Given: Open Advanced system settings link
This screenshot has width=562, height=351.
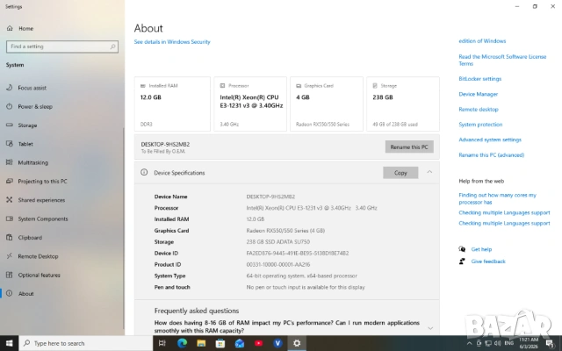Looking at the screenshot, I should click(x=490, y=140).
